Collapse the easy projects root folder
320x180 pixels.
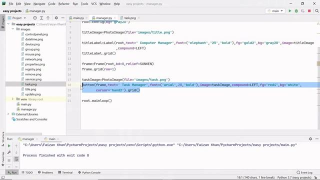(x=8, y=24)
